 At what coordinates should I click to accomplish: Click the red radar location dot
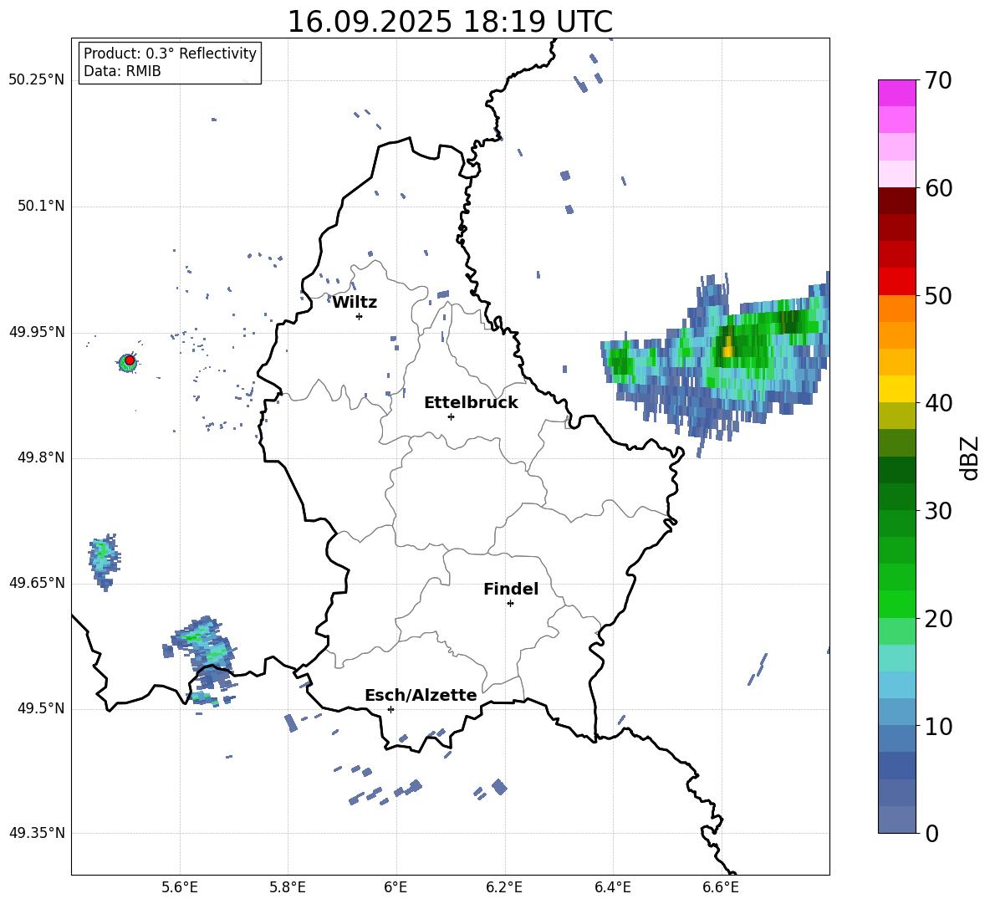(130, 360)
